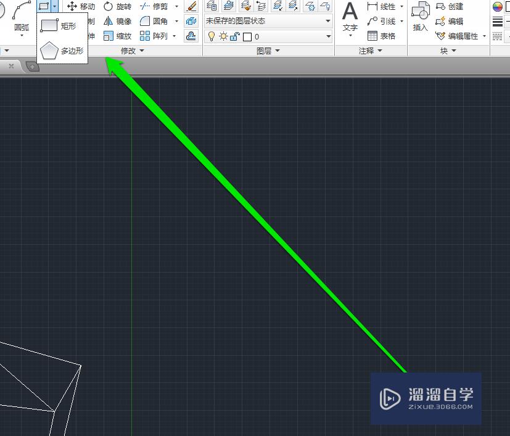
Task: Select the Move (移动) tool
Action: click(x=82, y=6)
